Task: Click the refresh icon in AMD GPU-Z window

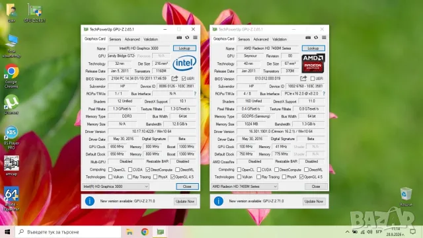Action: [316, 38]
